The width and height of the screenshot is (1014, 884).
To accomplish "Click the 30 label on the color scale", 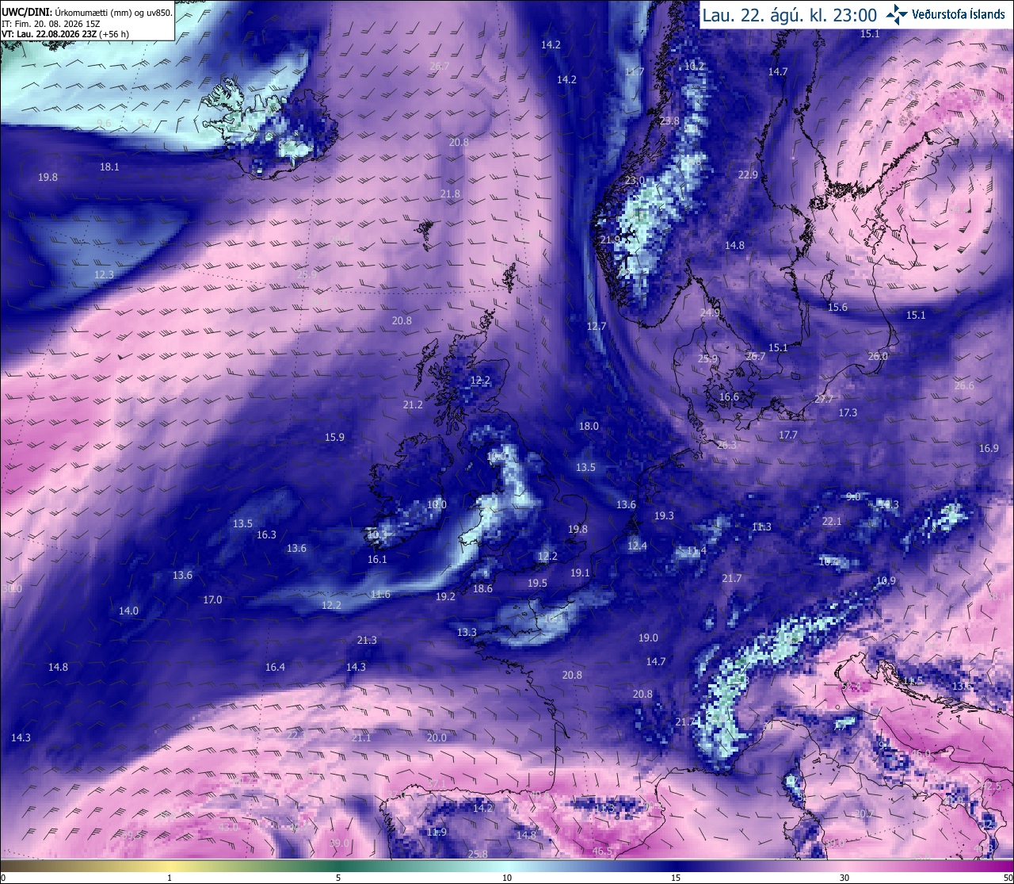I will coord(844,878).
